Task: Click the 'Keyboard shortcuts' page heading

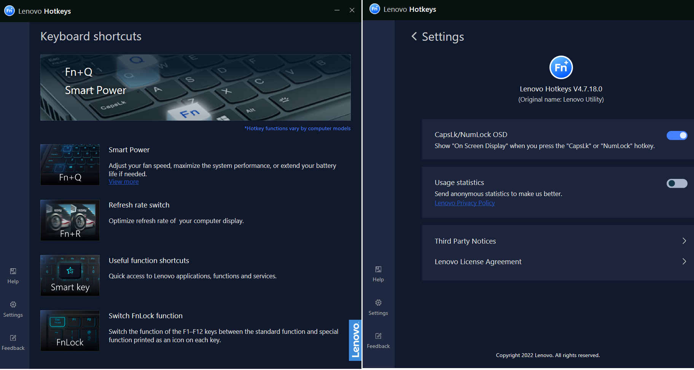Action: point(91,37)
